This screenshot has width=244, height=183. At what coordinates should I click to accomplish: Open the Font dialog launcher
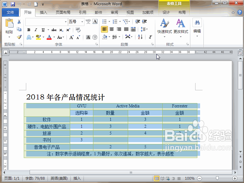[x=96, y=44]
